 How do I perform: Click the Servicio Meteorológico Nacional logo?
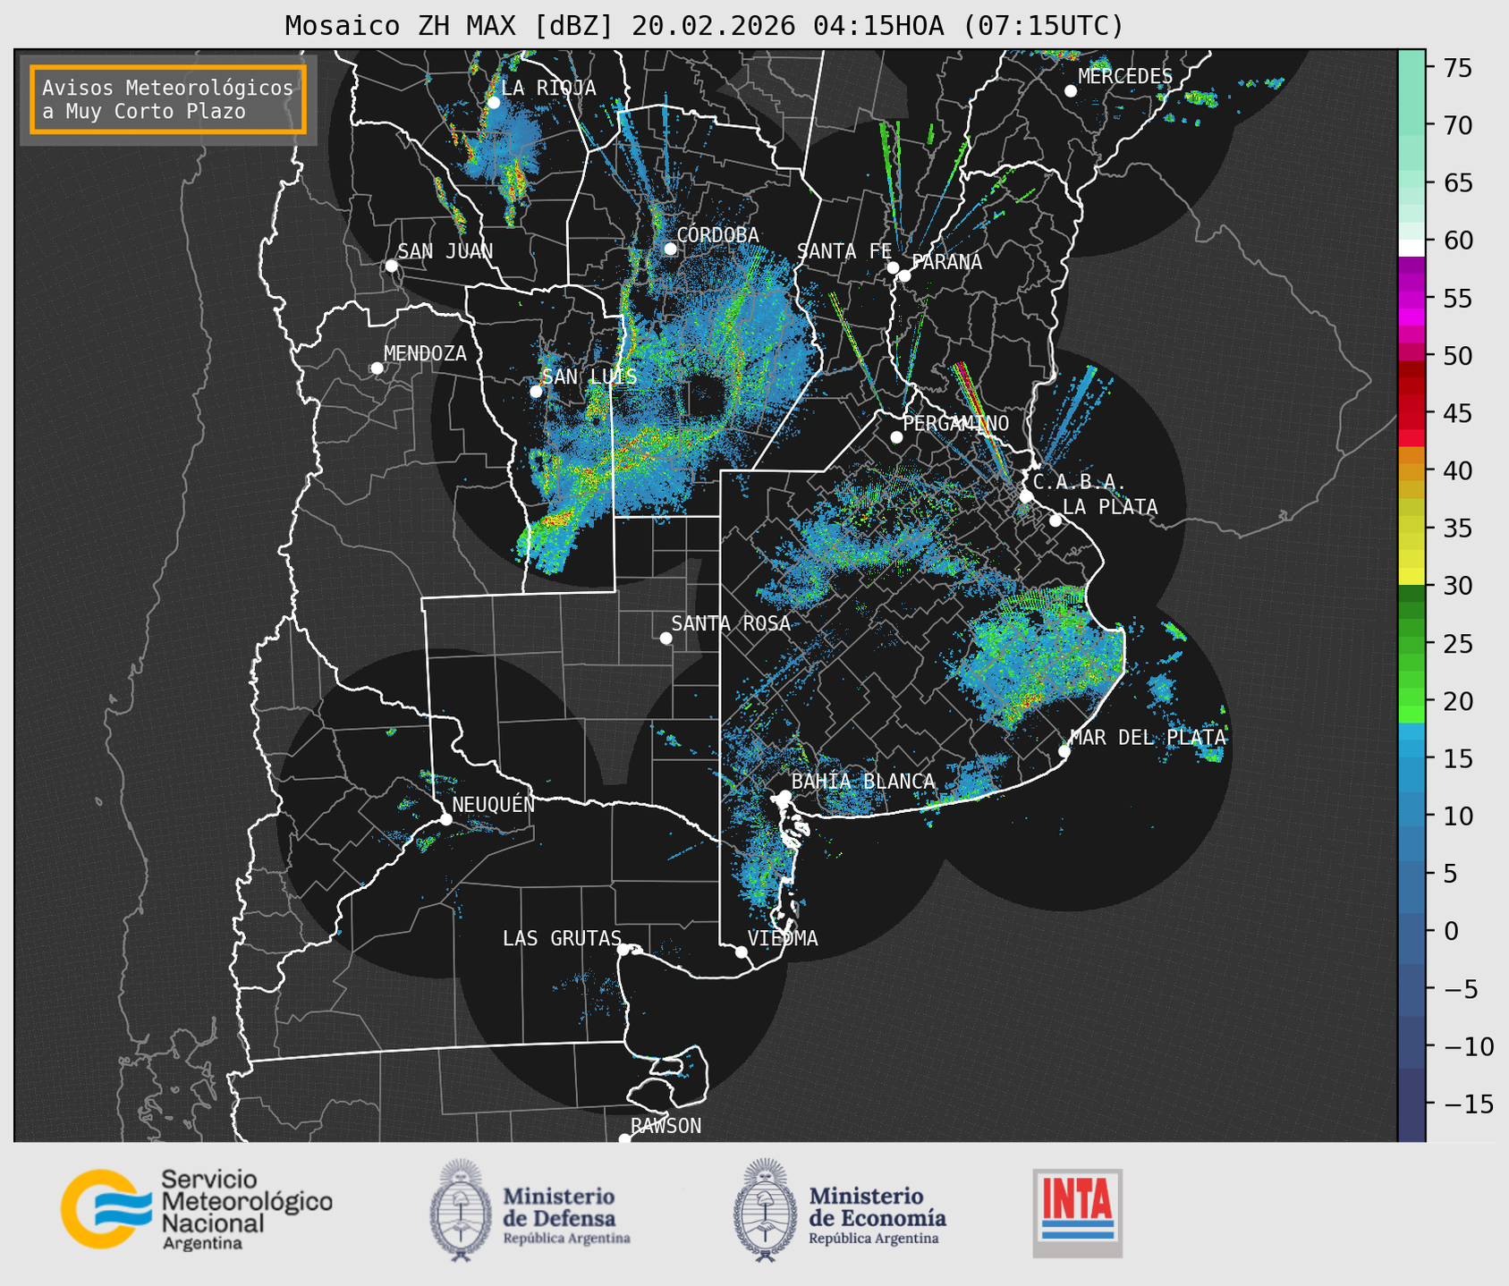coord(197,1209)
